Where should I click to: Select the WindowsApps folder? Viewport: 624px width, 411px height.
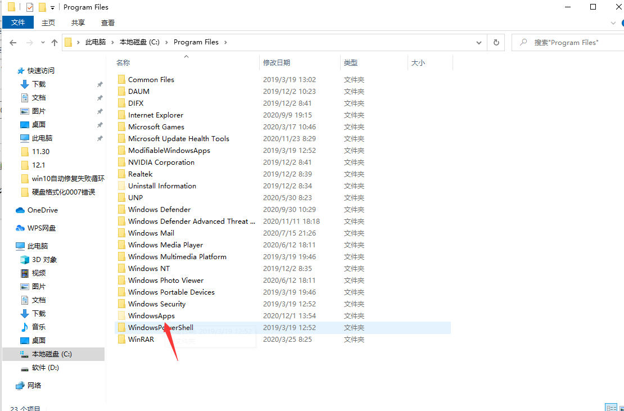point(151,316)
